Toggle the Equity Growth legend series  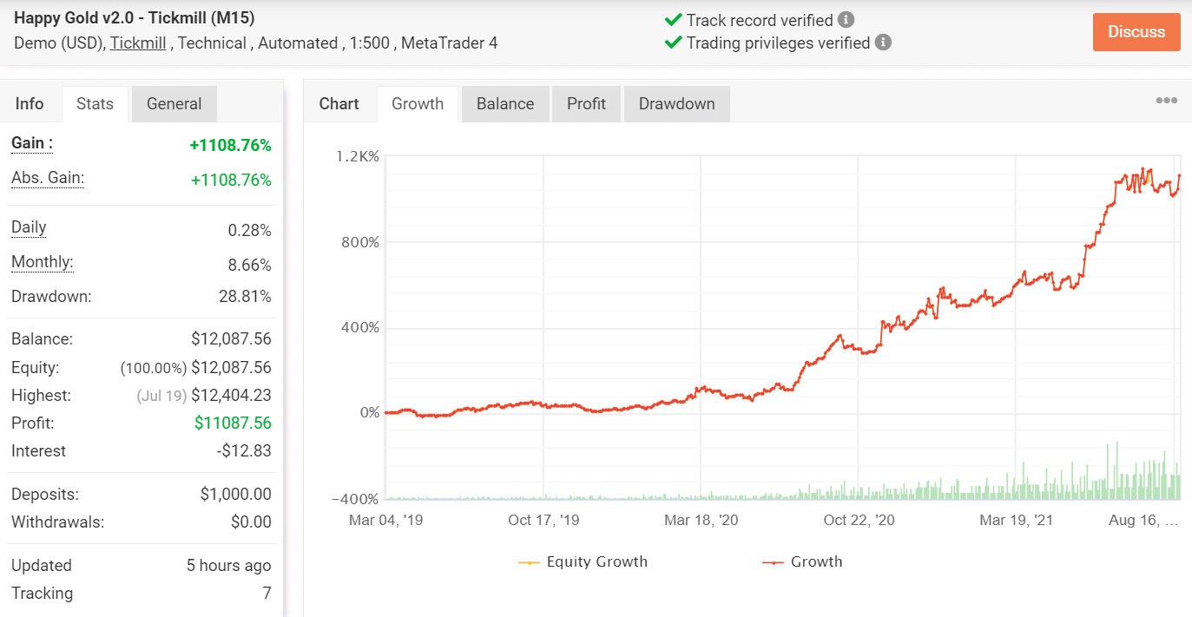pyautogui.click(x=583, y=561)
